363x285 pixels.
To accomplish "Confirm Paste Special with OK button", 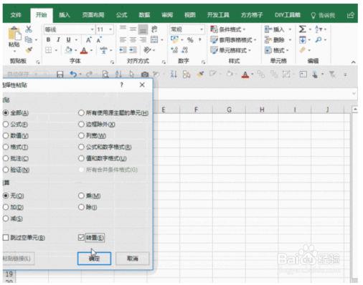I will click(x=94, y=259).
